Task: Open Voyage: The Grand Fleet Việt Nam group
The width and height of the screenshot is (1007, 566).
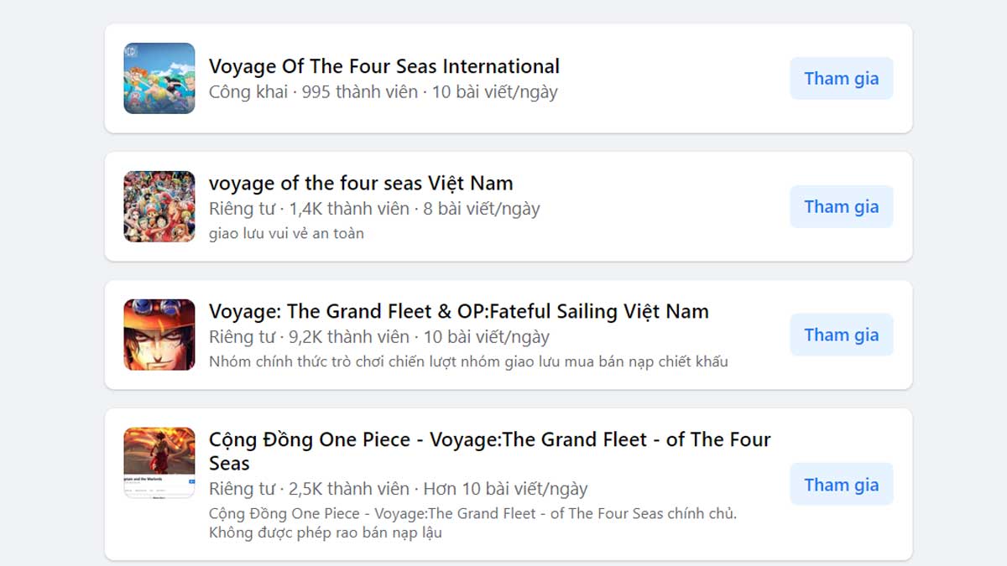Action: tap(458, 311)
